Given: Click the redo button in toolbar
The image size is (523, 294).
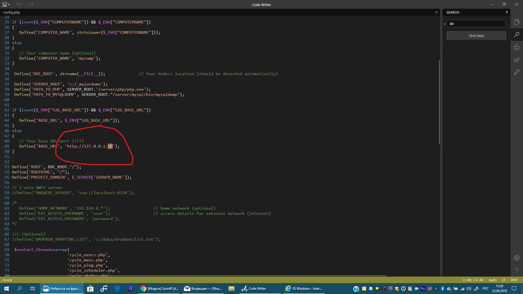Looking at the screenshot, I should tap(31, 4).
